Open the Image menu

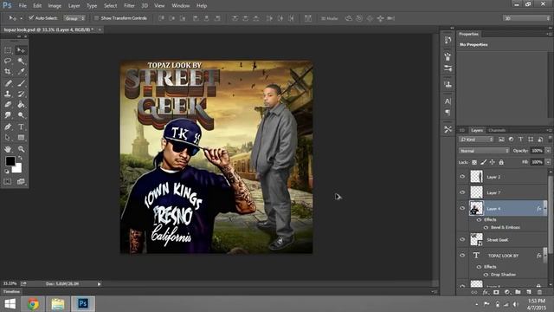(55, 6)
